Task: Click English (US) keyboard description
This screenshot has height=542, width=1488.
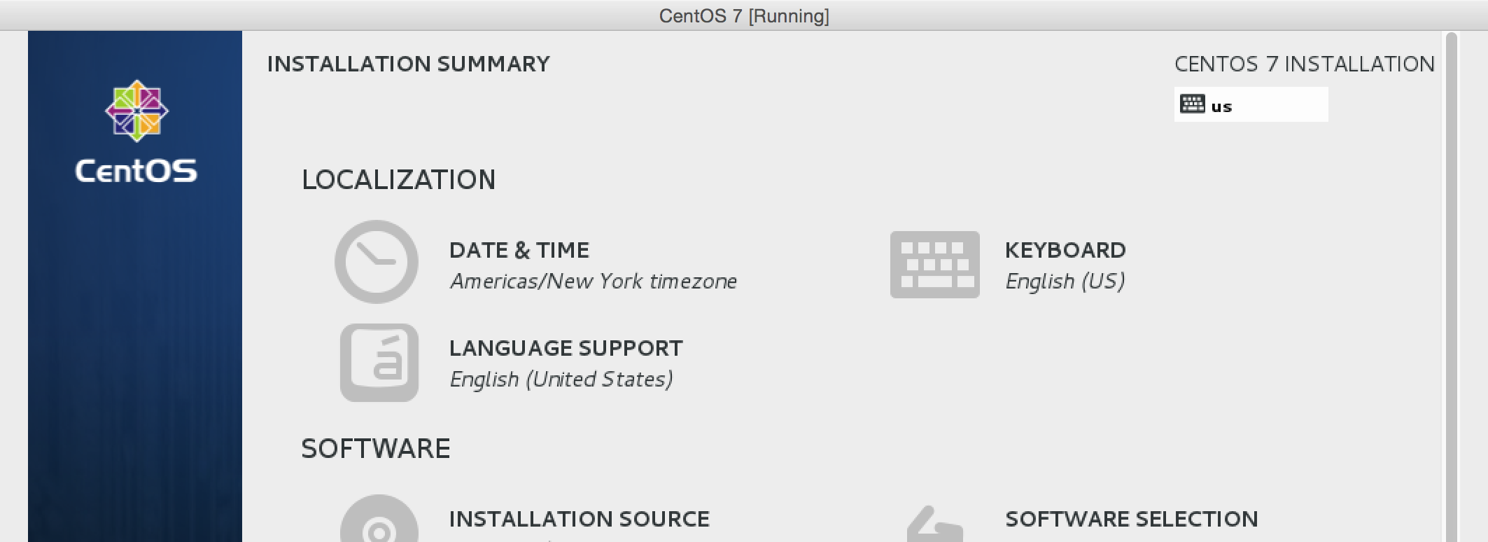Action: pyautogui.click(x=1065, y=282)
